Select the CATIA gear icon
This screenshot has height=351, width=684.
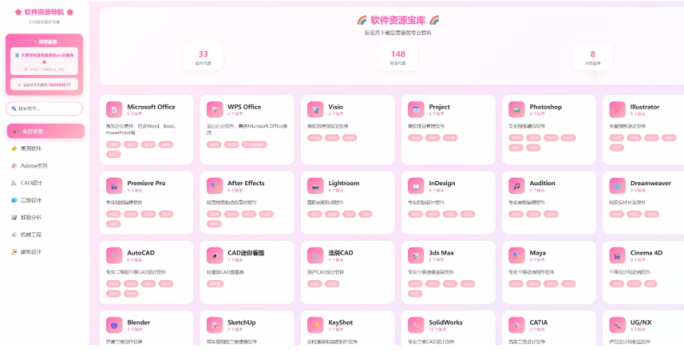[516, 325]
